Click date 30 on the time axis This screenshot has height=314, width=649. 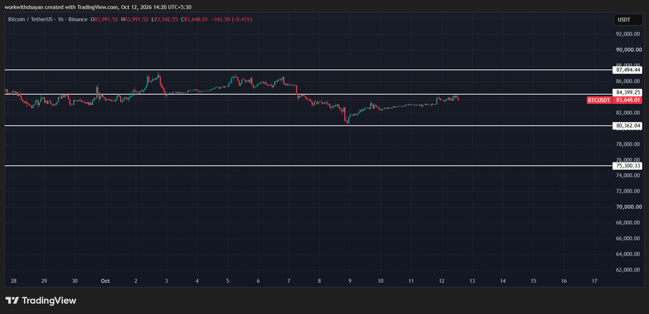(x=75, y=281)
